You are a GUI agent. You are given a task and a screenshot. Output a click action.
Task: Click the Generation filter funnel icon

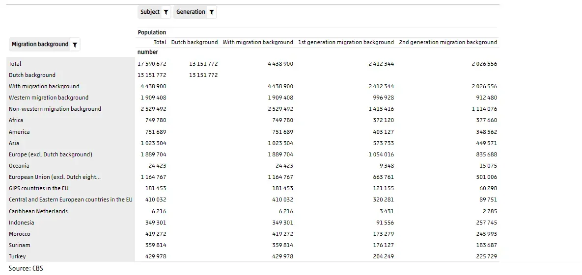click(211, 12)
